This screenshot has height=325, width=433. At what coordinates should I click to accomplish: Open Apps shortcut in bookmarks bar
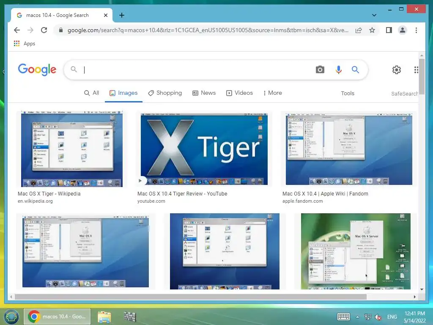point(24,44)
